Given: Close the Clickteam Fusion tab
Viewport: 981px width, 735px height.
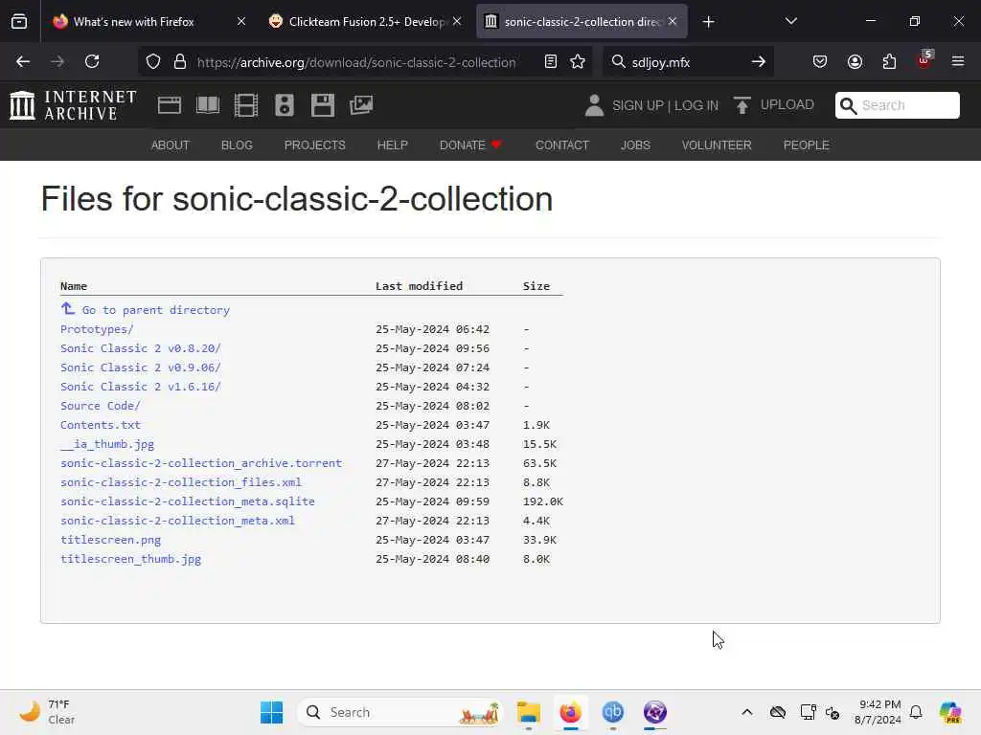Looking at the screenshot, I should coord(457,21).
